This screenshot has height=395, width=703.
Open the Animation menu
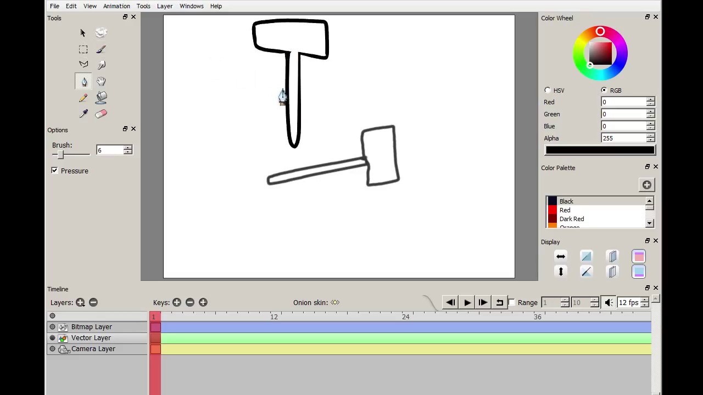point(116,6)
